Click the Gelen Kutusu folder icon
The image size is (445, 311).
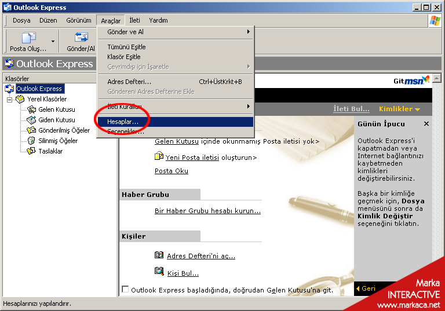(x=31, y=109)
